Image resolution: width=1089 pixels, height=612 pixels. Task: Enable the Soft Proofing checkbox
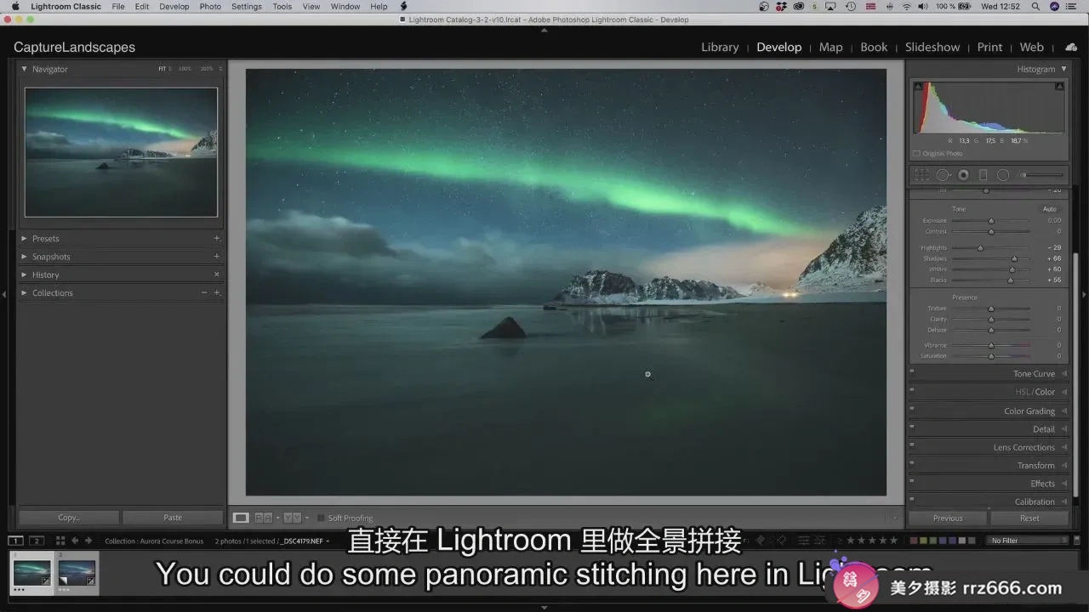[x=321, y=518]
